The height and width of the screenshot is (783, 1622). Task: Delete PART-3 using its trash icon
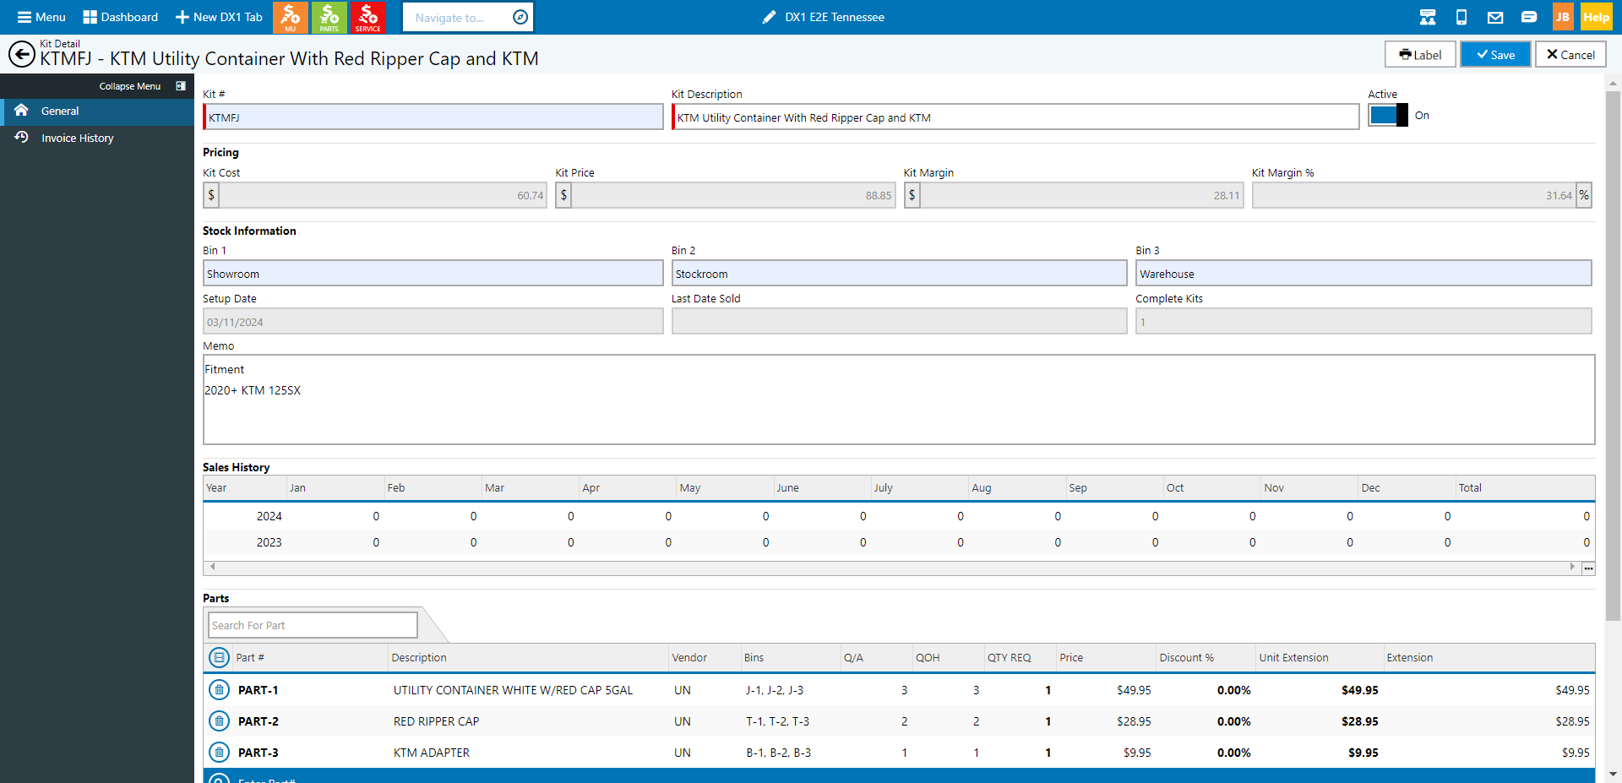[219, 753]
